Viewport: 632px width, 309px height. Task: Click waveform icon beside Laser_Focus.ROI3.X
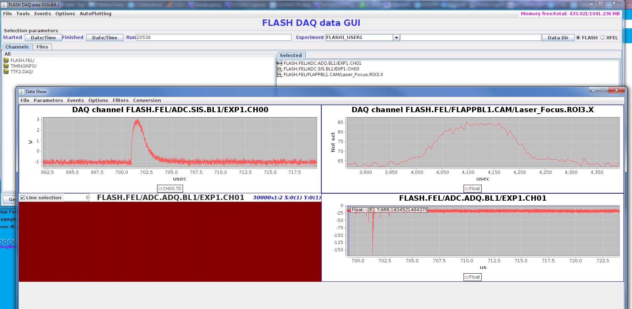[279, 75]
